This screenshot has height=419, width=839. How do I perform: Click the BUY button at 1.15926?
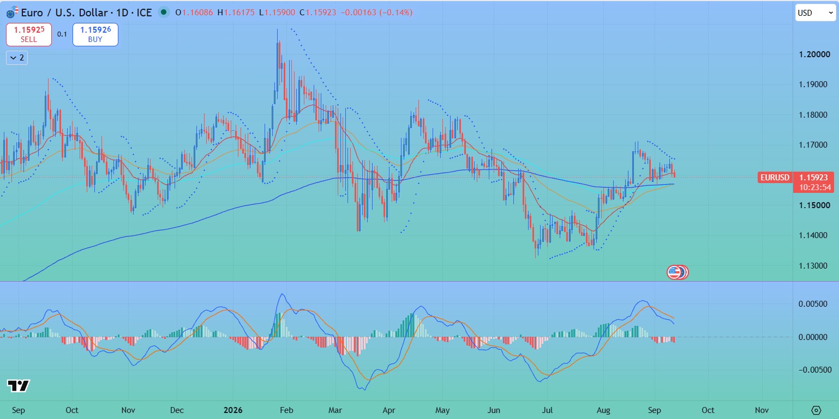point(95,34)
